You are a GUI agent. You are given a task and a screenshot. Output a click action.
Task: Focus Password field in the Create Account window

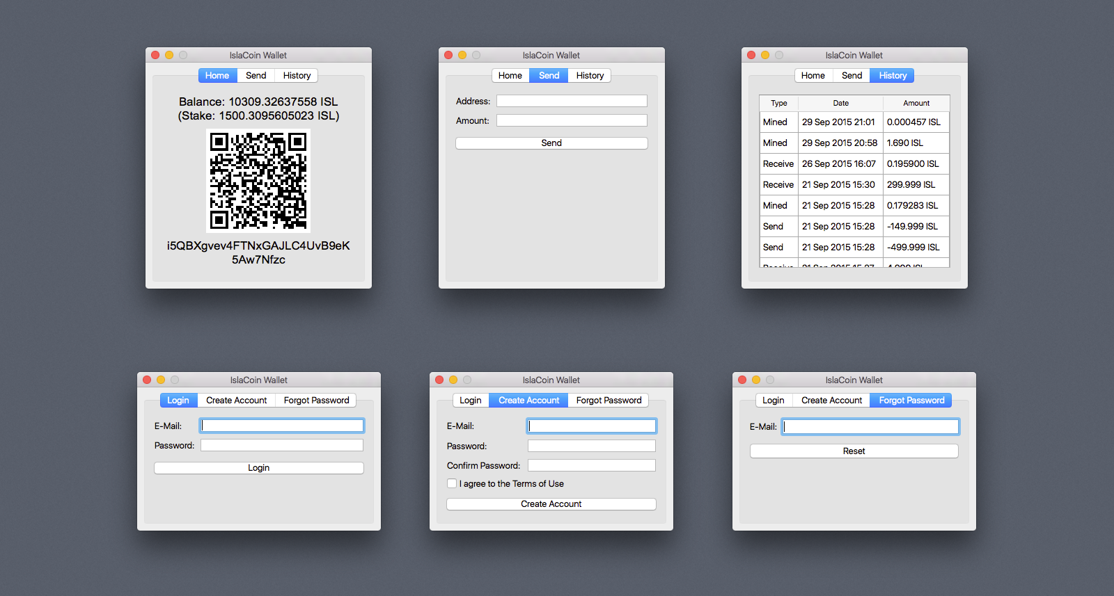(x=592, y=446)
